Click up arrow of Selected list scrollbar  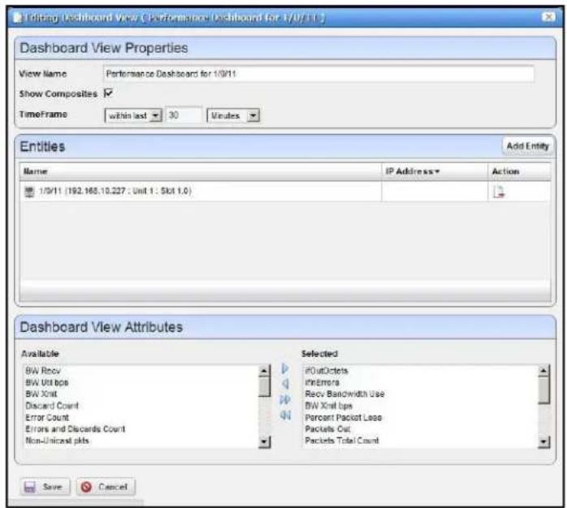543,370
